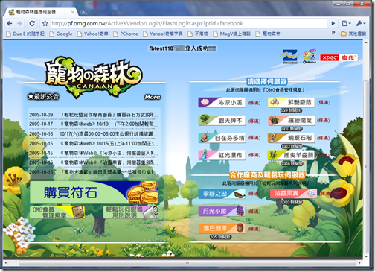375x272 pixels.
Task: Open the Duo E 的隨手記 bookmark
Action: click(x=25, y=34)
